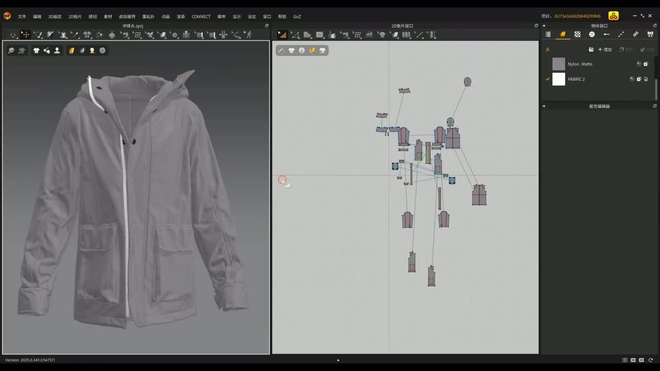
Task: Open the texture checkerboard tab in object window
Action: [577, 35]
